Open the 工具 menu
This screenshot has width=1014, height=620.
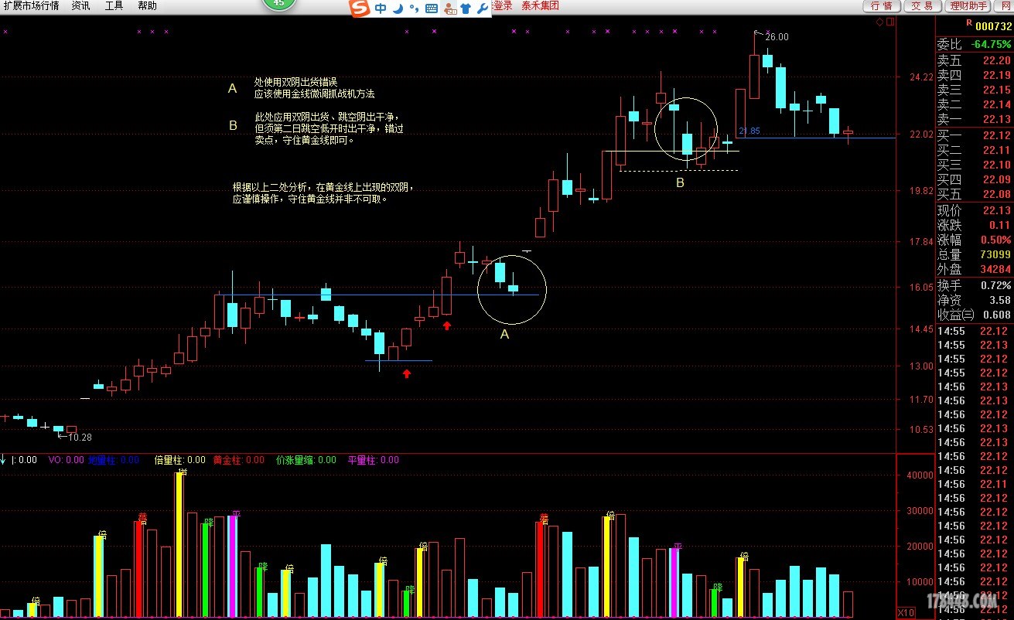[x=114, y=5]
